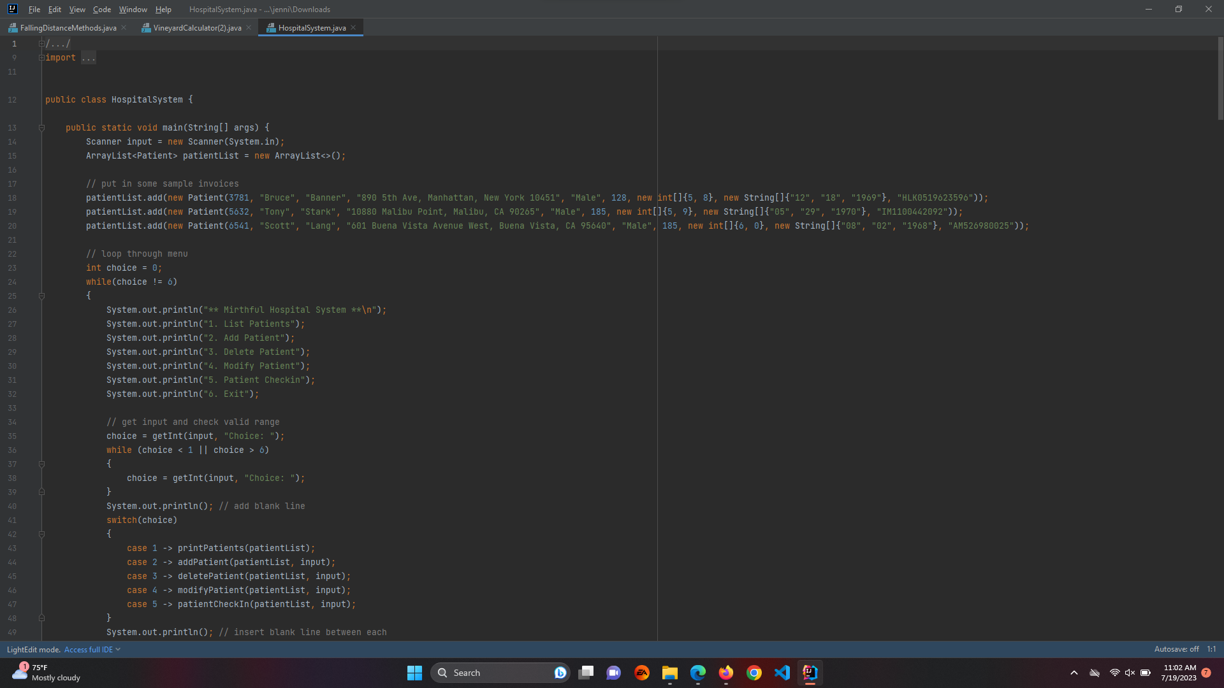This screenshot has height=688, width=1224.
Task: Open Access full IDE dropdown
Action: (92, 649)
